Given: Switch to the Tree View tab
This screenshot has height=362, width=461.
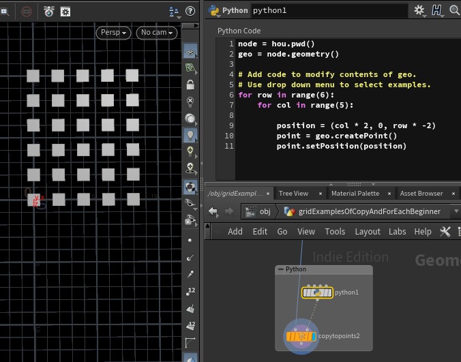Looking at the screenshot, I should click(293, 194).
